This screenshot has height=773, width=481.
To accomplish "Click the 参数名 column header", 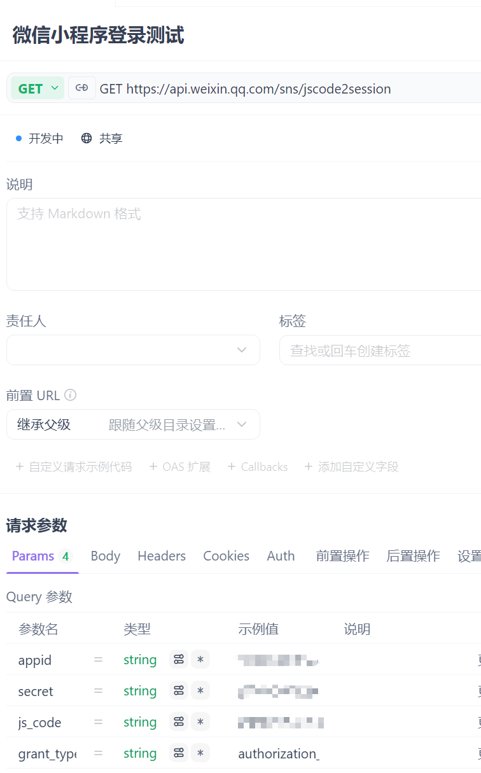I will pyautogui.click(x=38, y=629).
